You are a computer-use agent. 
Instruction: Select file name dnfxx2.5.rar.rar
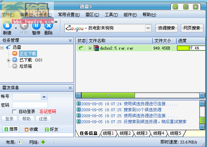(117, 48)
